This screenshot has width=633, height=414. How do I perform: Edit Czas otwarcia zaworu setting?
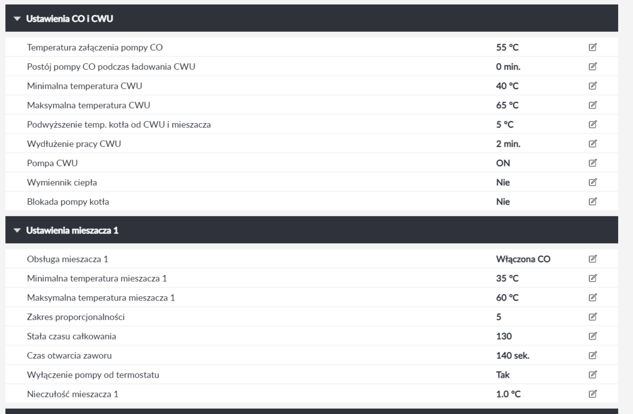click(592, 355)
